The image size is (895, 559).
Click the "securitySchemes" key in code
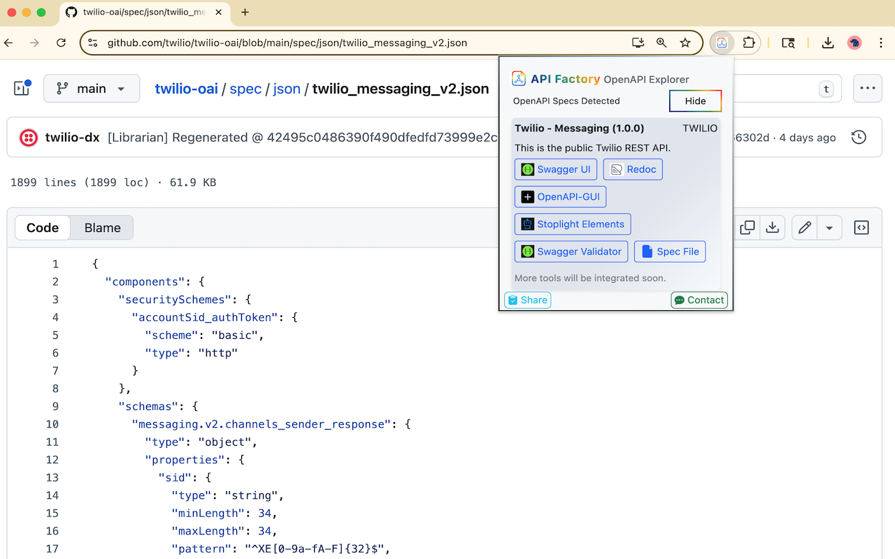[x=174, y=300]
